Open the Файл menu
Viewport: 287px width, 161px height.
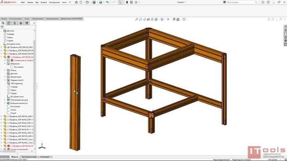(x=23, y=2)
